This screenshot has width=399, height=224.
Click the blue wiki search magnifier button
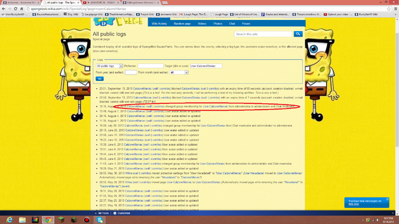[x=298, y=34]
